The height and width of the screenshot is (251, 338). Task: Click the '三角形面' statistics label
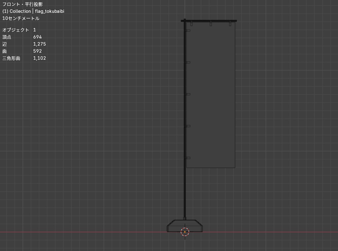[x=11, y=58]
